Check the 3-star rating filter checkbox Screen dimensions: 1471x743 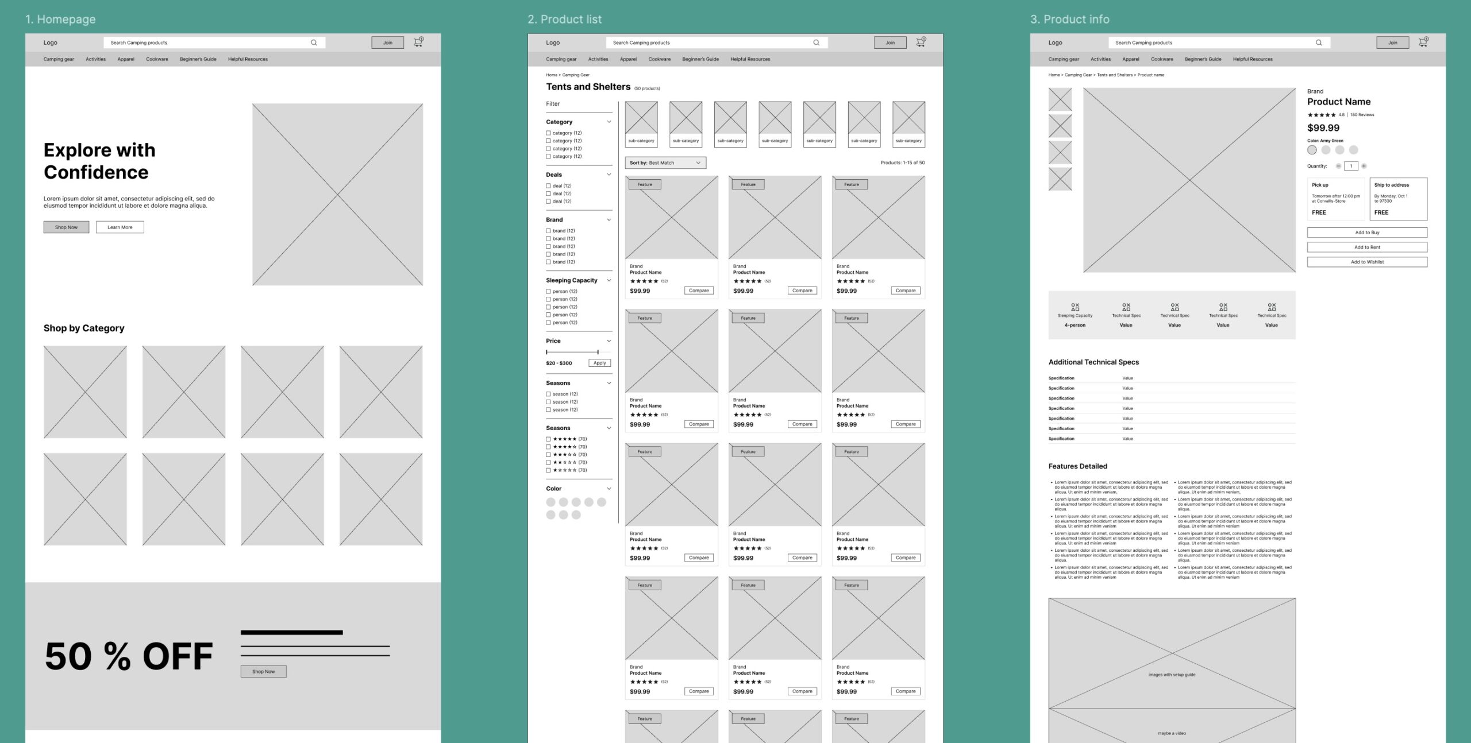click(x=548, y=455)
